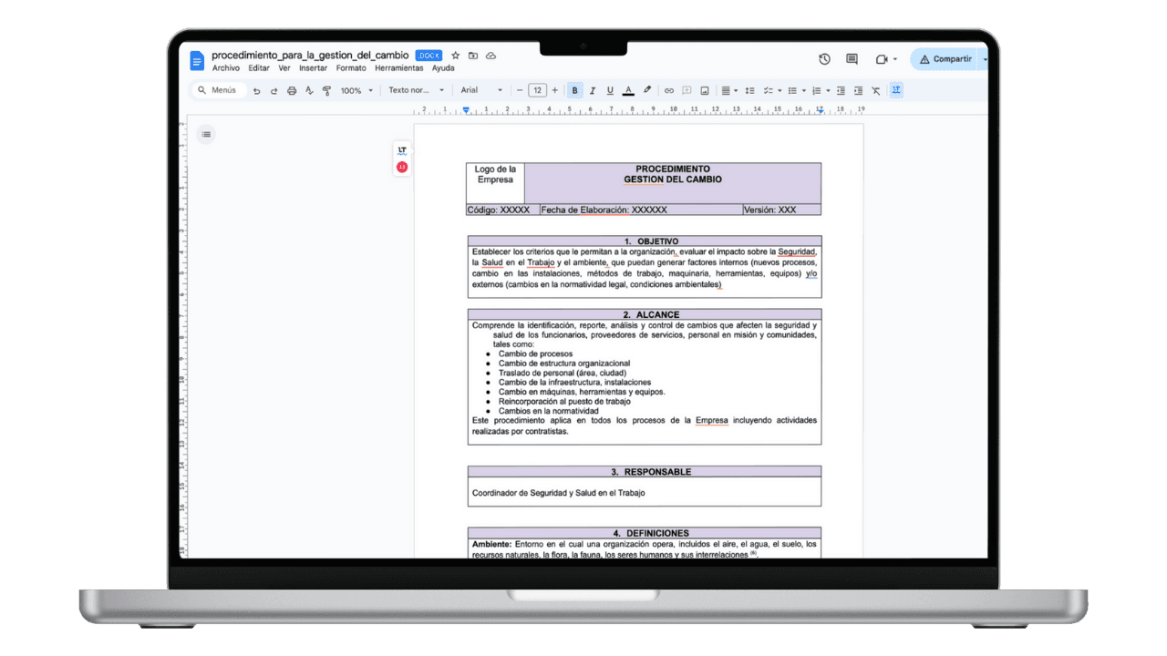Run the spelling and grammar check

click(x=309, y=90)
